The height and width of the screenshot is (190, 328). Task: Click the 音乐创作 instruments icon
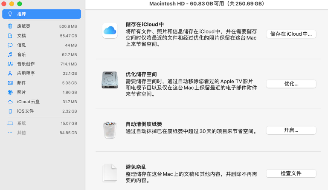pos(10,64)
